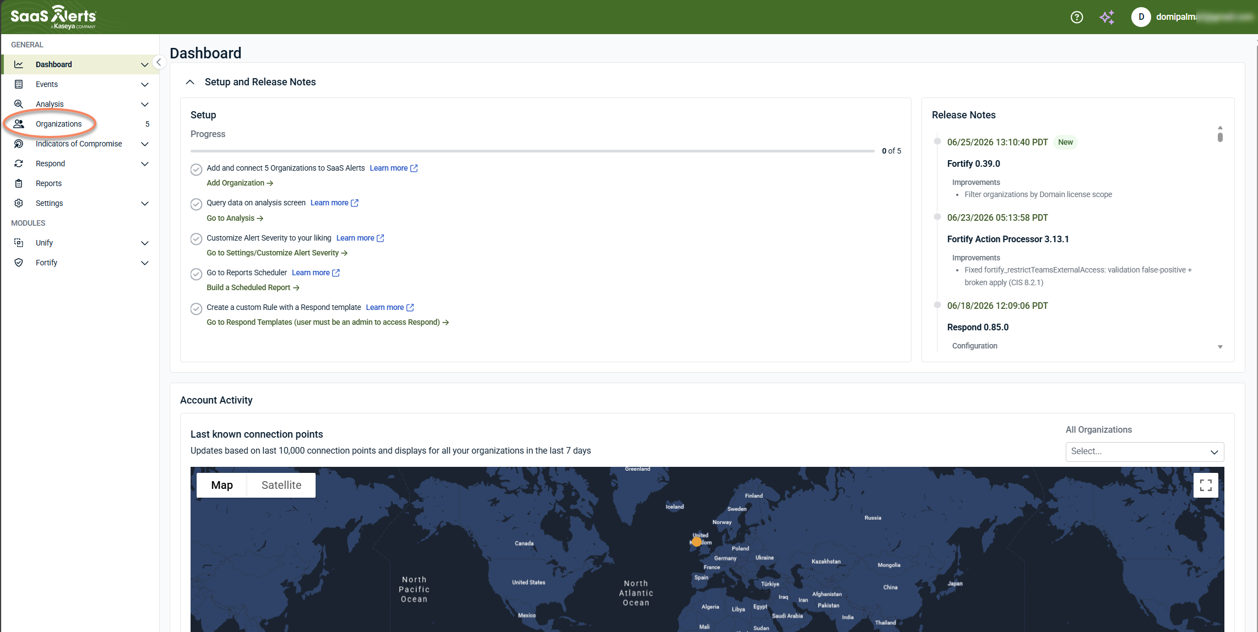Click the Organizations count badge 5
This screenshot has height=632, width=1258.
coord(147,124)
